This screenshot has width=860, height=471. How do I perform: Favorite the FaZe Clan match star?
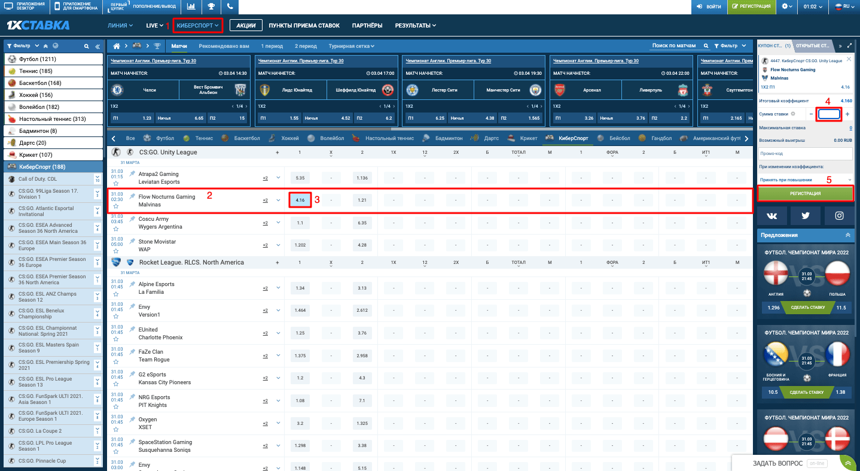point(115,361)
